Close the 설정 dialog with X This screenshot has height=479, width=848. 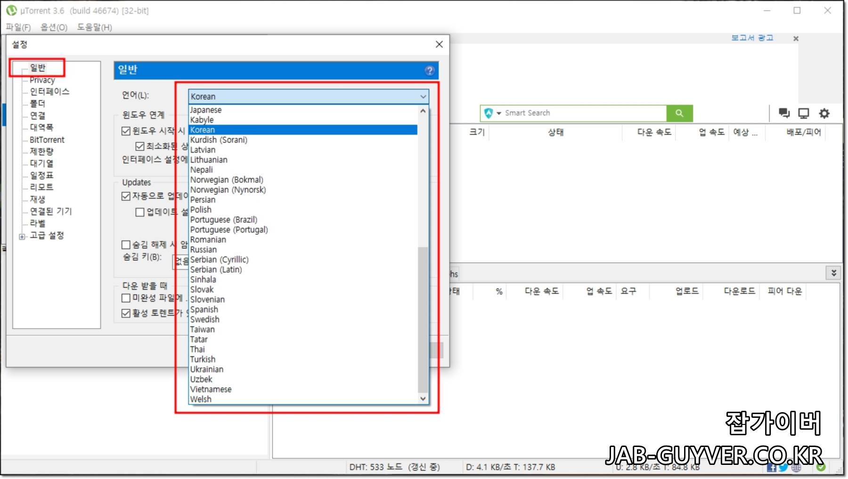click(x=439, y=44)
